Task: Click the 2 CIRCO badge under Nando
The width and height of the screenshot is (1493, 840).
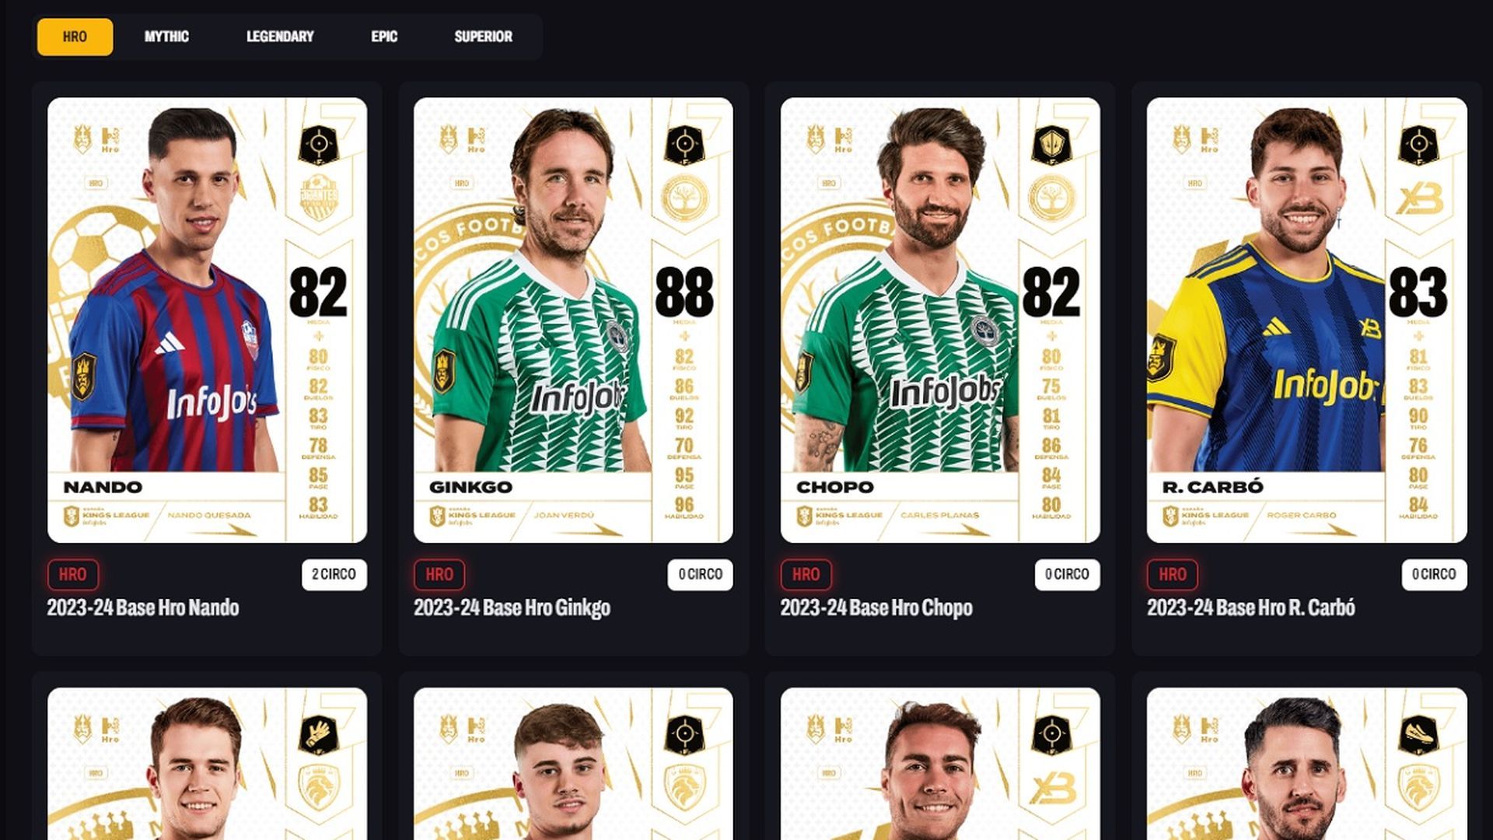Action: (334, 575)
